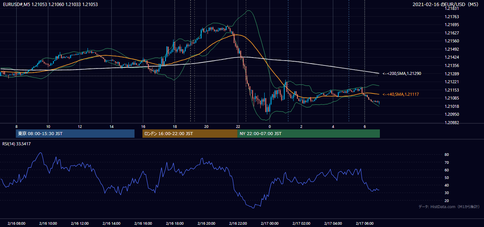
Task: Click hour 8 on the price chart axis
Action: tap(17, 126)
